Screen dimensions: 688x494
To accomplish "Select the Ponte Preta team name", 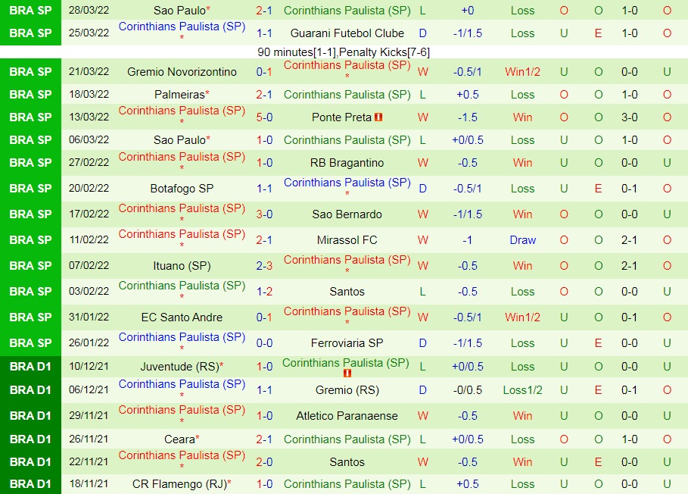I will point(341,117).
